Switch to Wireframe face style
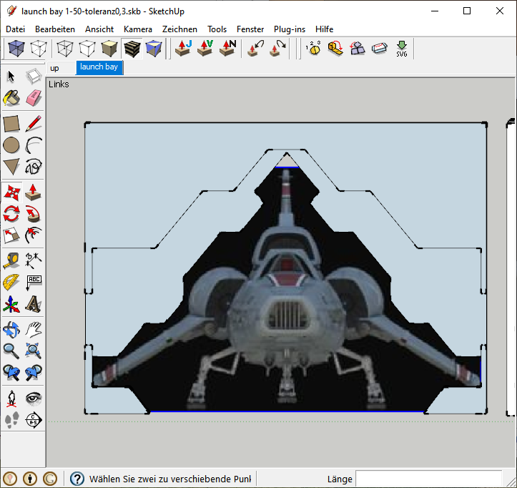The image size is (517, 488). coord(64,49)
